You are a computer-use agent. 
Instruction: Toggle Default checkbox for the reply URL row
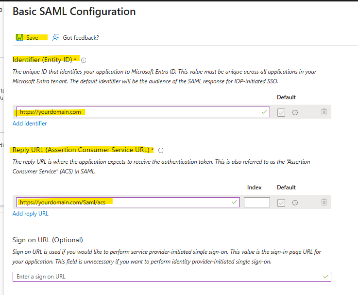click(281, 202)
